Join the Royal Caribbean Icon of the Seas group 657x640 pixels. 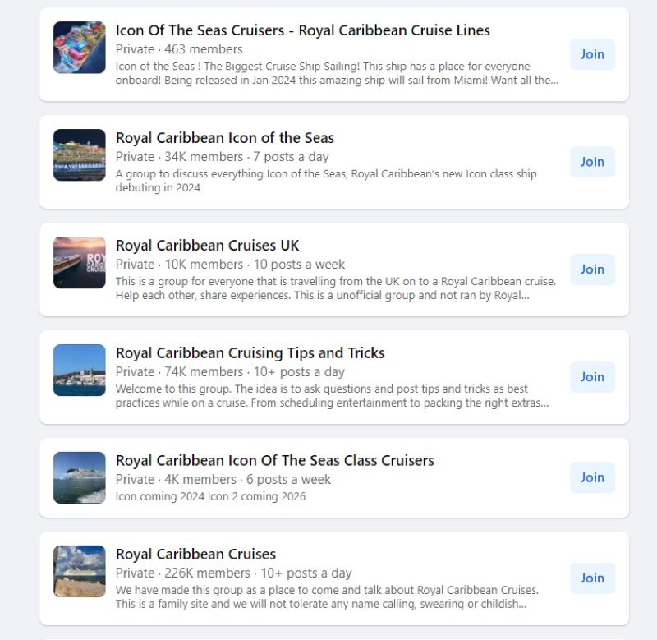tap(592, 162)
